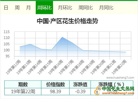Image resolution: width=138 pixels, height=99 pixels.
Task: Open the 月环比 tab
Action: pos(65,8)
